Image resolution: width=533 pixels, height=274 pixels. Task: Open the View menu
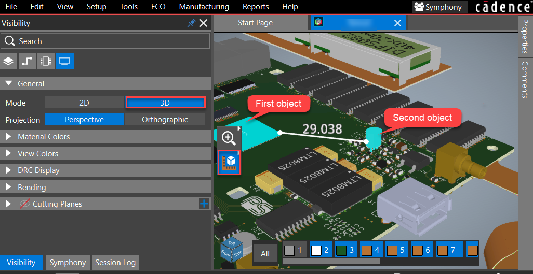click(65, 7)
